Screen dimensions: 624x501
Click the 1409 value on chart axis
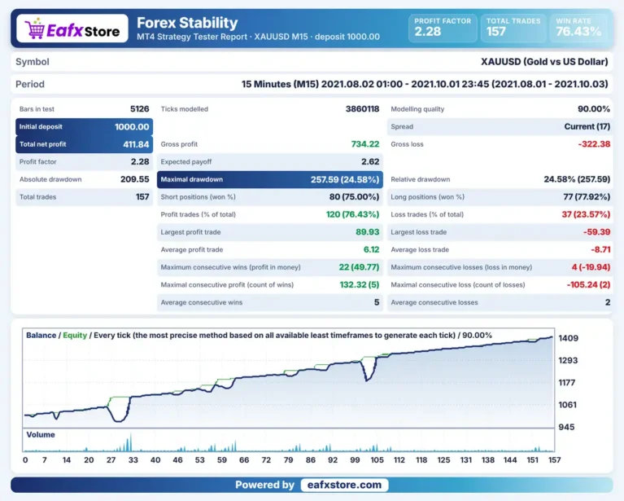(x=569, y=338)
